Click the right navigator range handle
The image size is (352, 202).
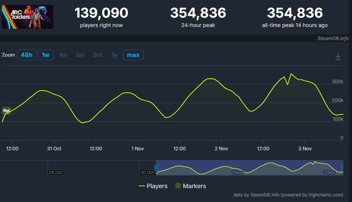(x=343, y=168)
